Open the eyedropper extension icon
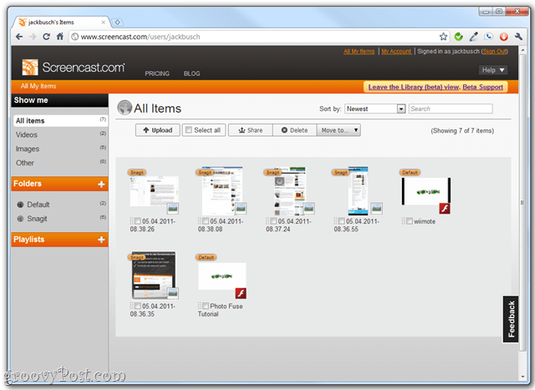This screenshot has width=535, height=390. click(x=474, y=37)
